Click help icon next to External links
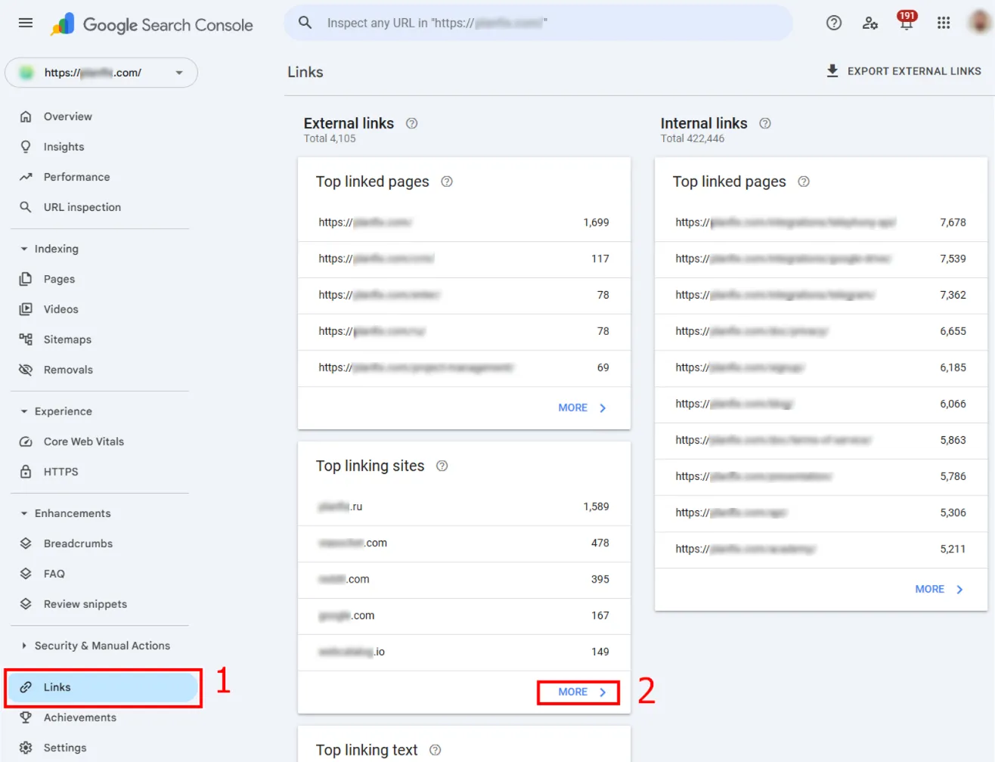 [412, 123]
